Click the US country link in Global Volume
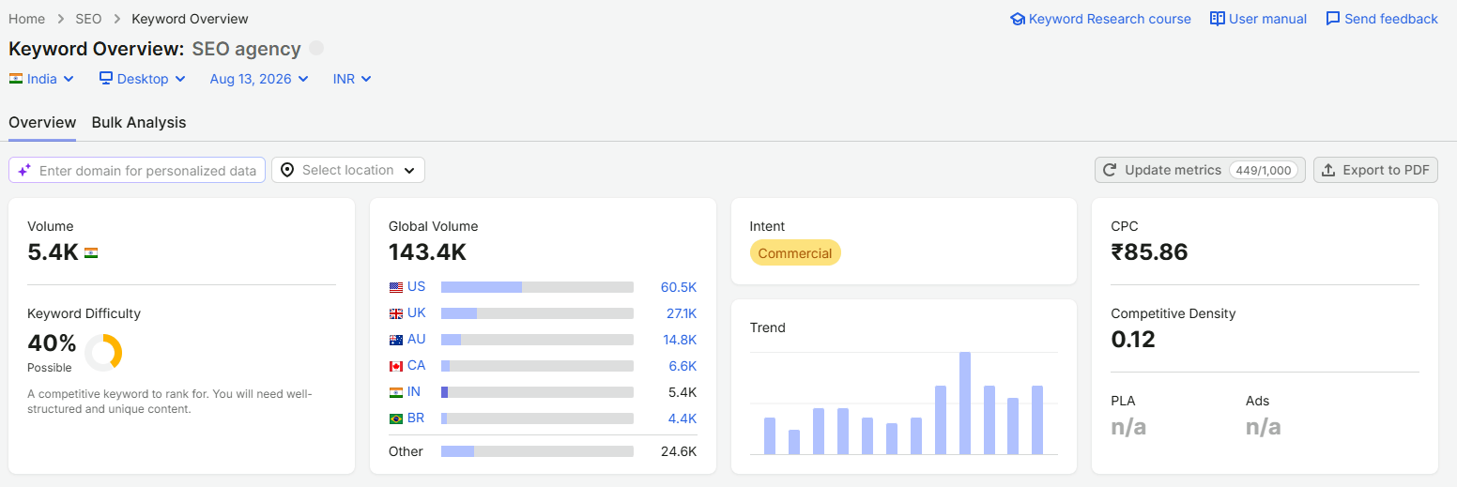 pyautogui.click(x=416, y=287)
